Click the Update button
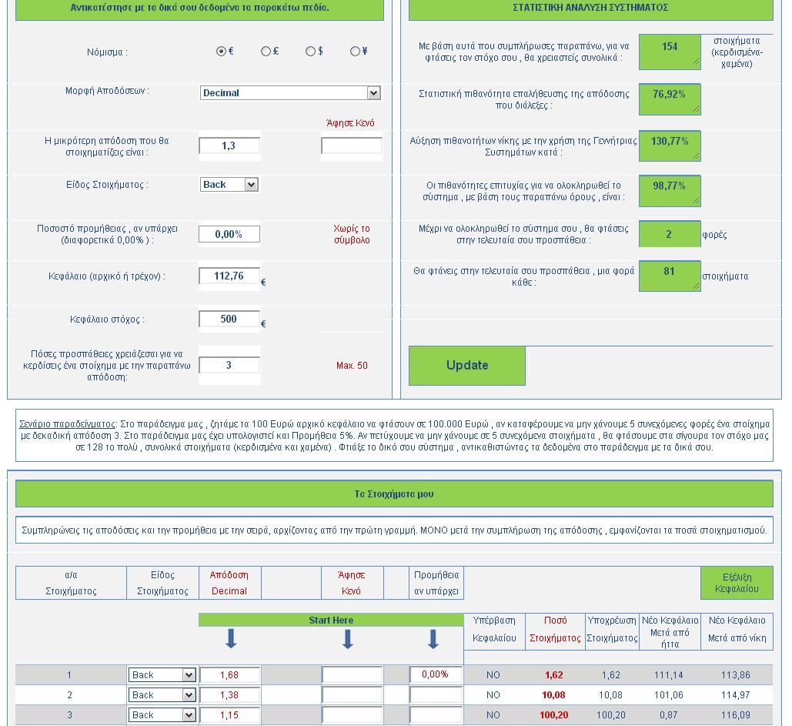792x726 pixels. 467,366
